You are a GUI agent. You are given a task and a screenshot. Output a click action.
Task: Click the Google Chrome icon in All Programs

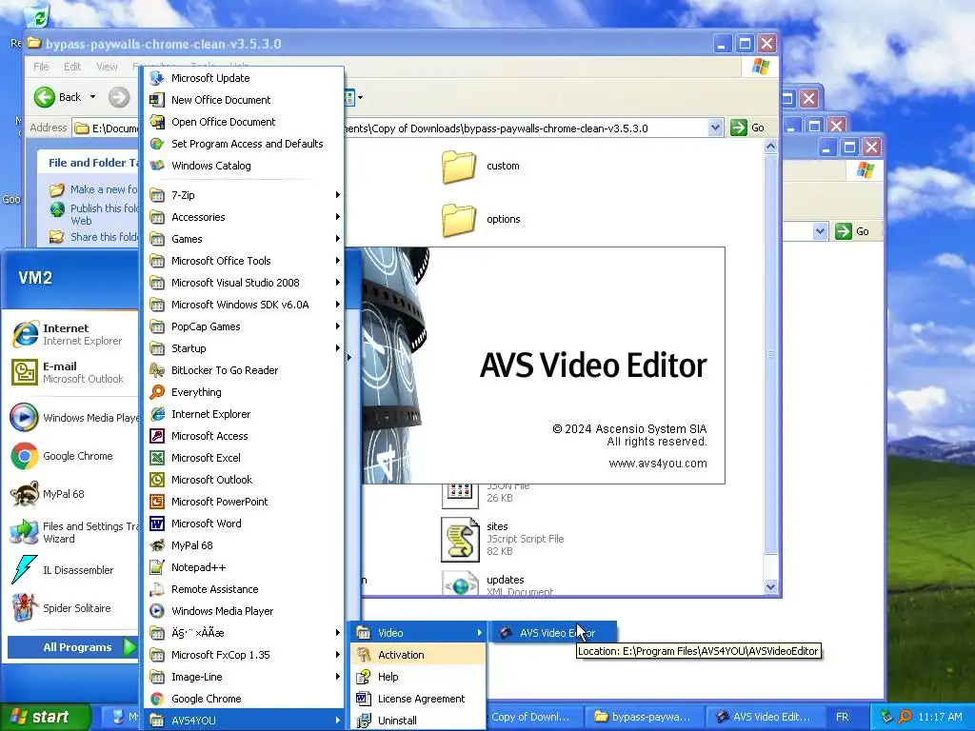tap(157, 699)
